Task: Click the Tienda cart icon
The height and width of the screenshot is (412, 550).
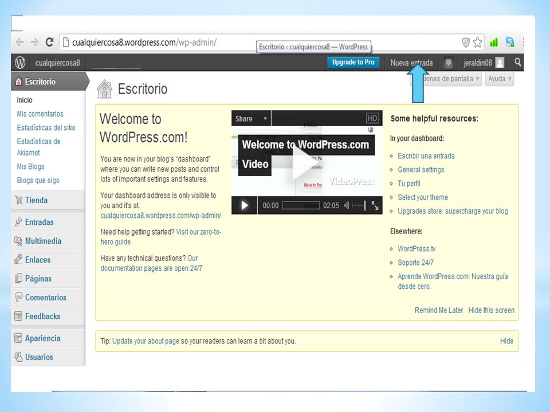Action: point(18,200)
